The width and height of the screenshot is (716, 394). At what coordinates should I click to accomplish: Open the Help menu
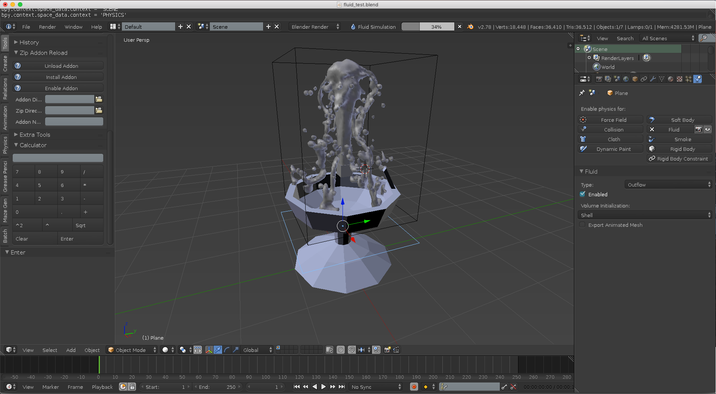click(97, 26)
